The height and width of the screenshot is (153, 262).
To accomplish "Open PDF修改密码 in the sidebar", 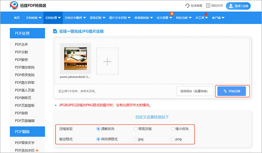I will pyautogui.click(x=24, y=75).
